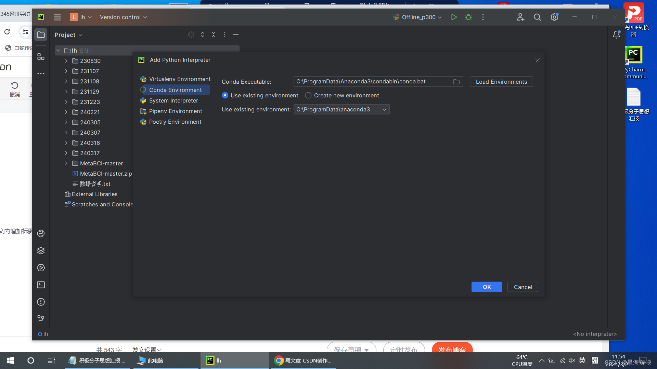Click the Debug bug icon

(468, 17)
